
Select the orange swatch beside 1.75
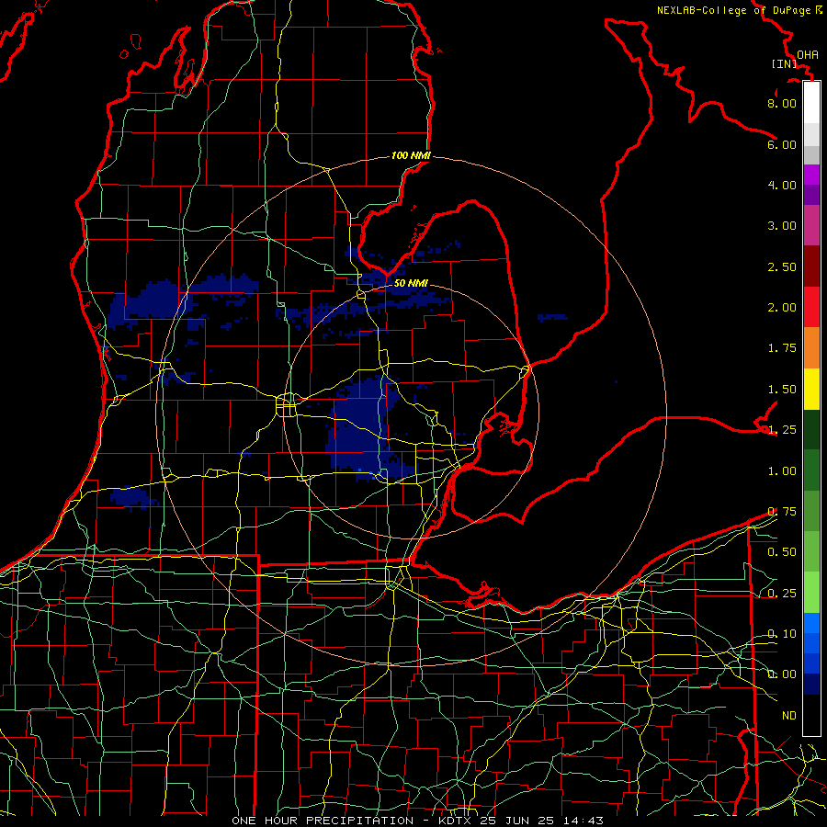click(811, 348)
